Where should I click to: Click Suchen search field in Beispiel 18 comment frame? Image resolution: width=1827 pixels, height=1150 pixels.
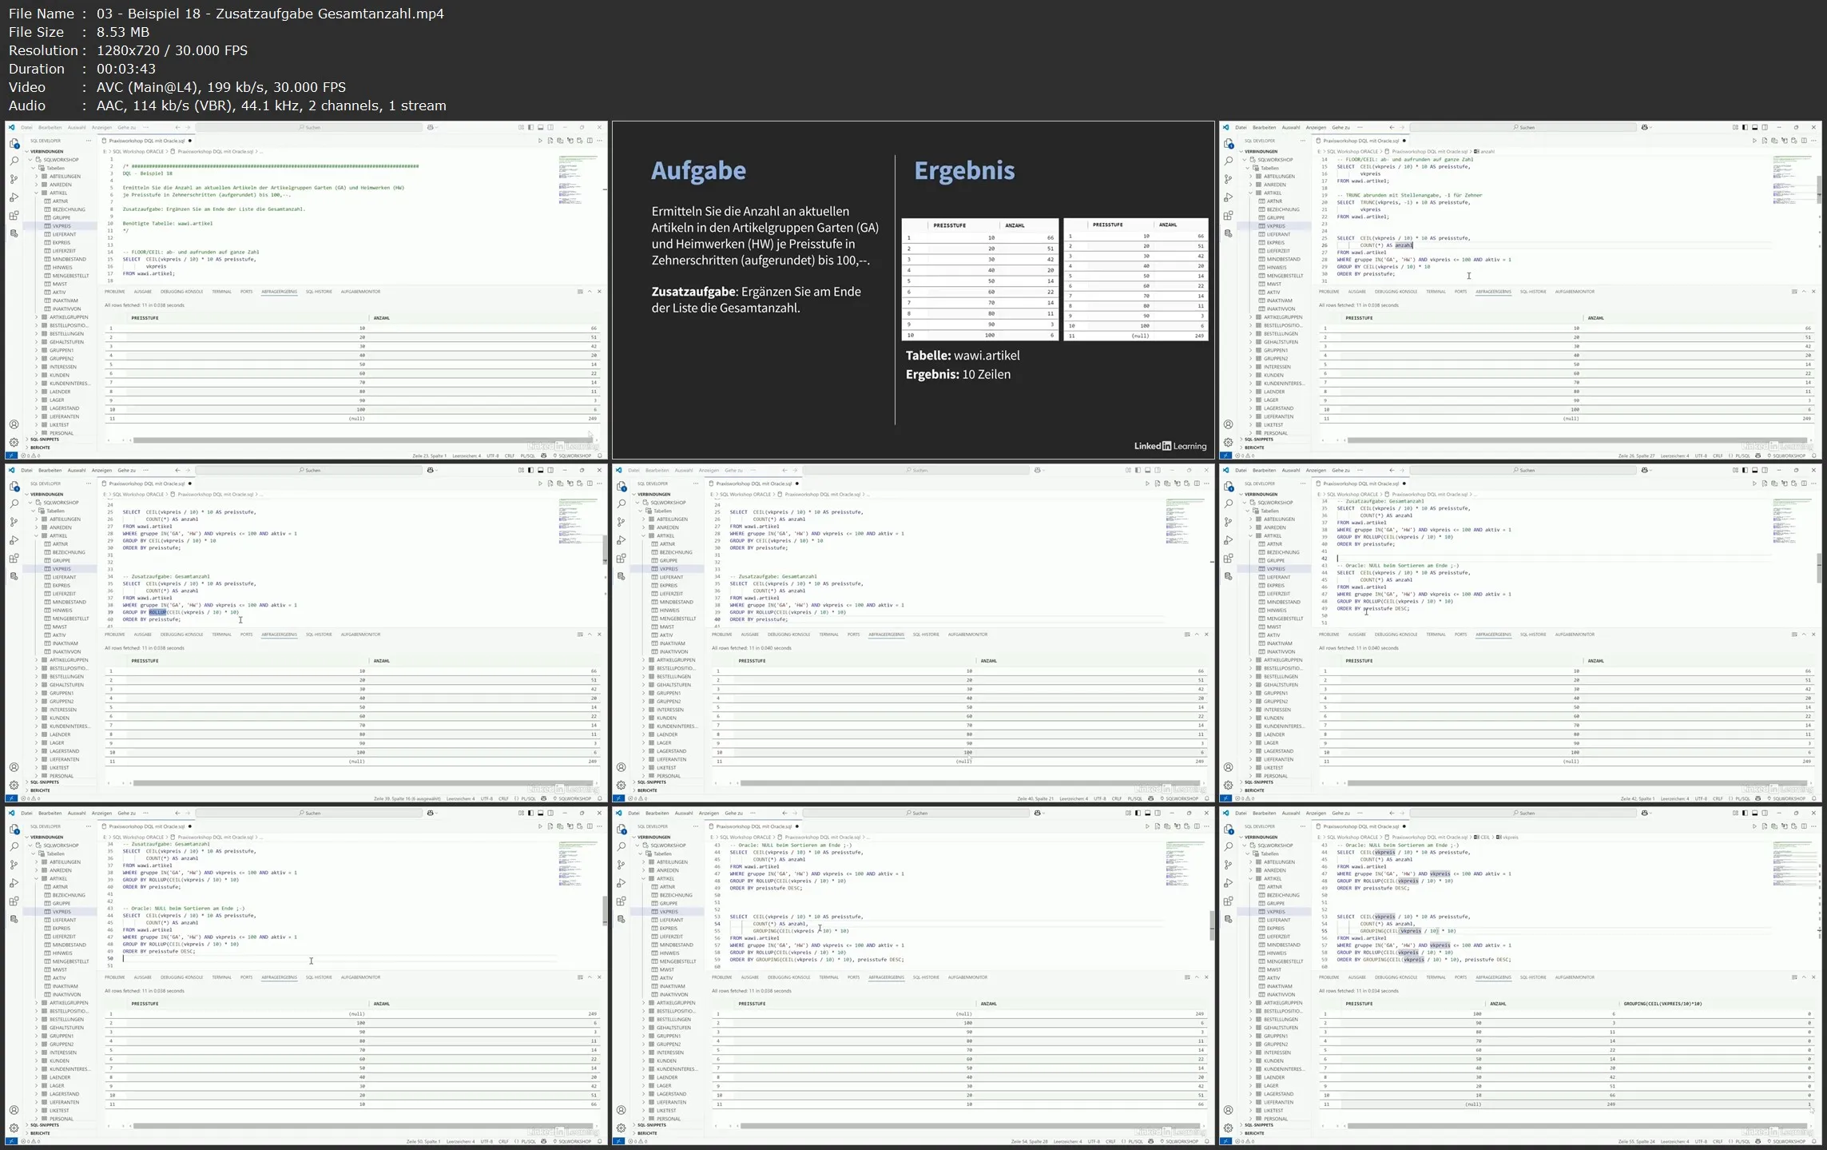pyautogui.click(x=310, y=127)
